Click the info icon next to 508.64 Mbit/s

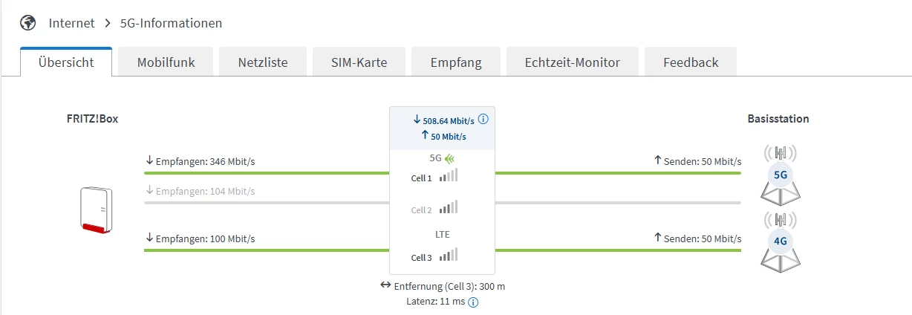tap(483, 120)
